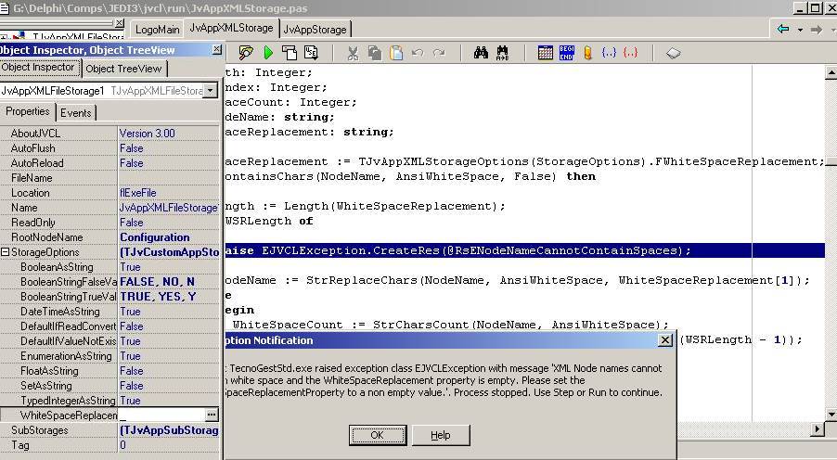Click the green Run arrow in toolbar
This screenshot has width=837, height=460.
pyautogui.click(x=268, y=53)
